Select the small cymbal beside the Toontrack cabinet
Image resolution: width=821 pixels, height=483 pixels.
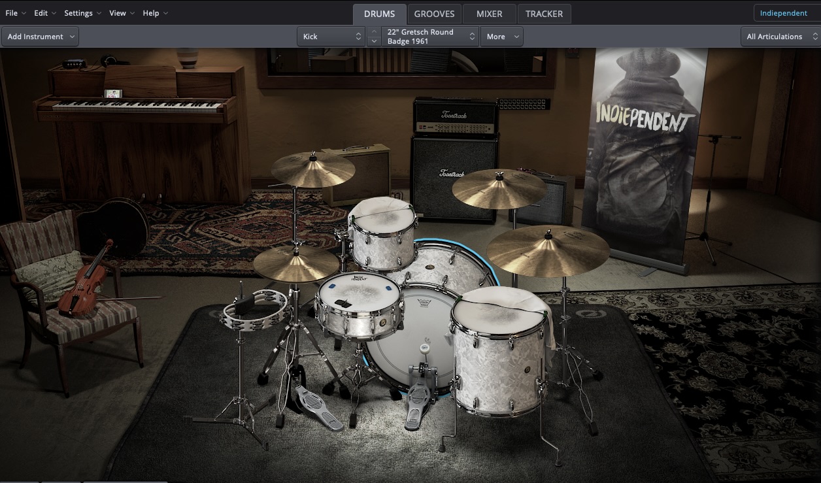499,188
